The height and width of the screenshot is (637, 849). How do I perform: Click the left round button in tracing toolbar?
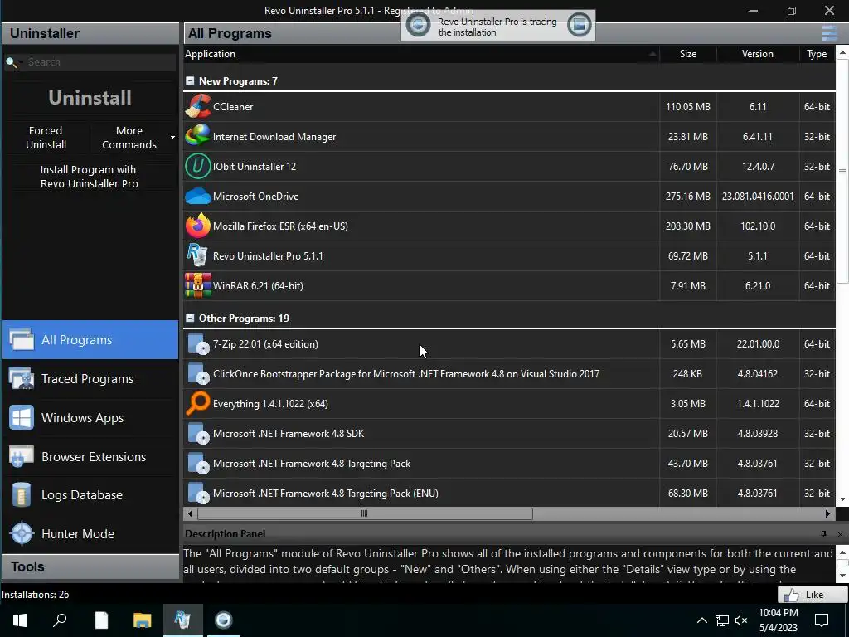click(x=418, y=24)
